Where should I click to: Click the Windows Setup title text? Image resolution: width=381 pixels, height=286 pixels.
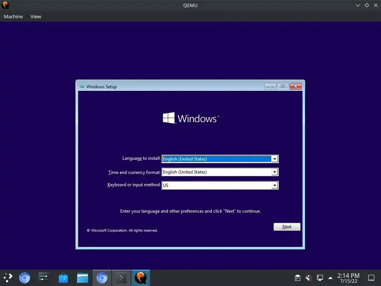101,86
